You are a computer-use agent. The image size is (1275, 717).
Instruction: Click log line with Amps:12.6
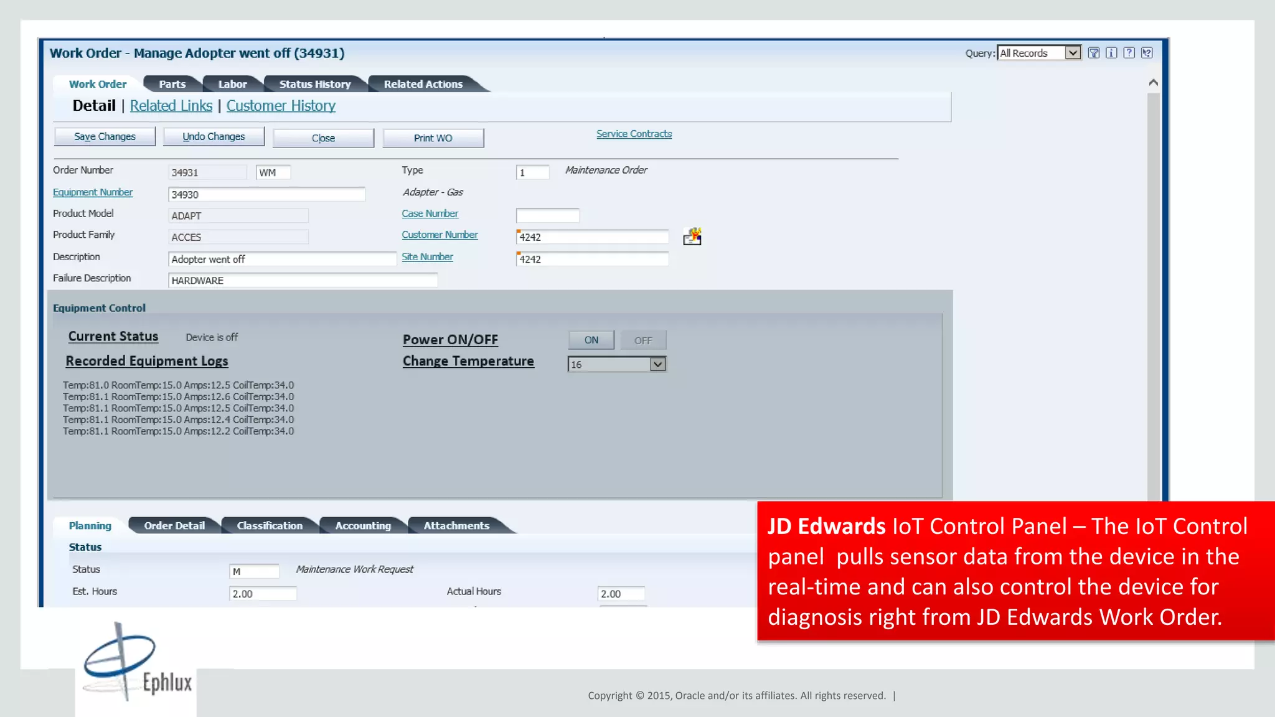tap(179, 396)
